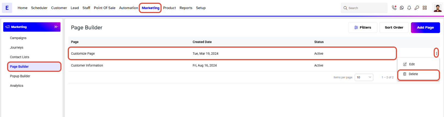Click the Sort Order button
Image resolution: width=444 pixels, height=117 pixels.
(394, 27)
